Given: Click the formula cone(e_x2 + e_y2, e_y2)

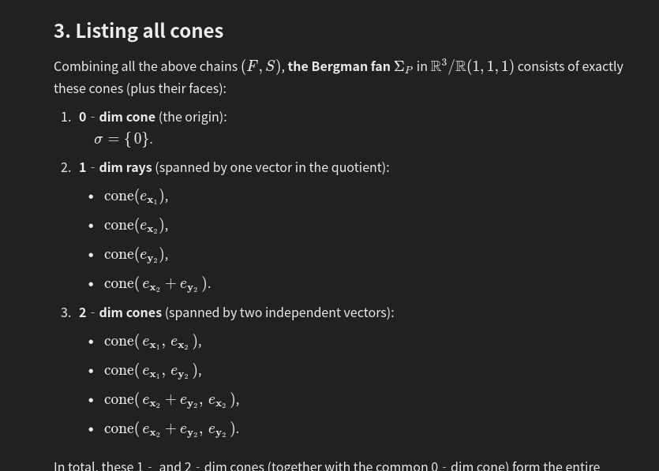Looking at the screenshot, I should (x=170, y=429).
